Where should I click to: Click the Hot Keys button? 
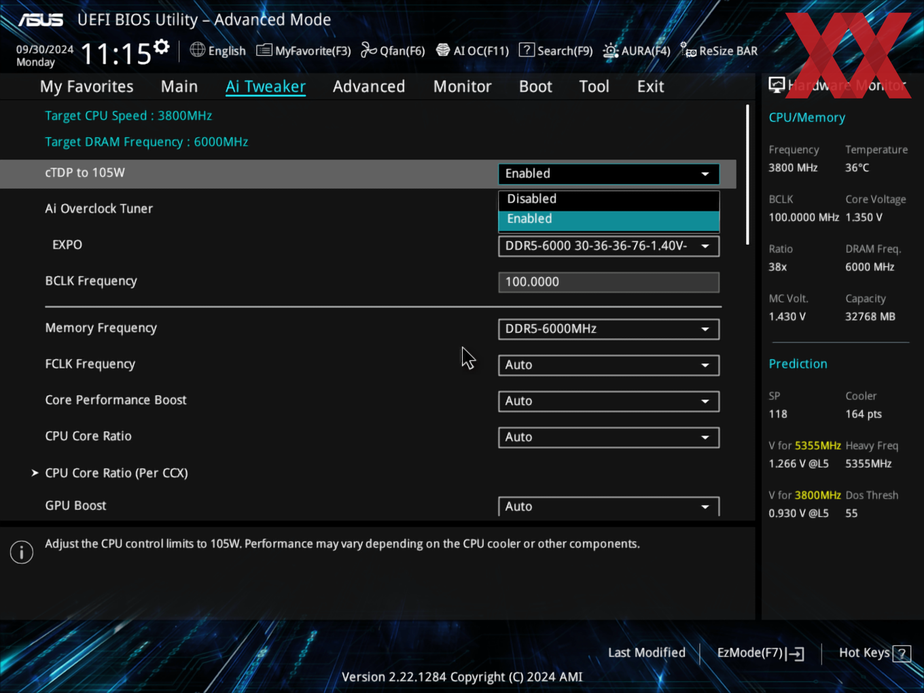(x=874, y=653)
